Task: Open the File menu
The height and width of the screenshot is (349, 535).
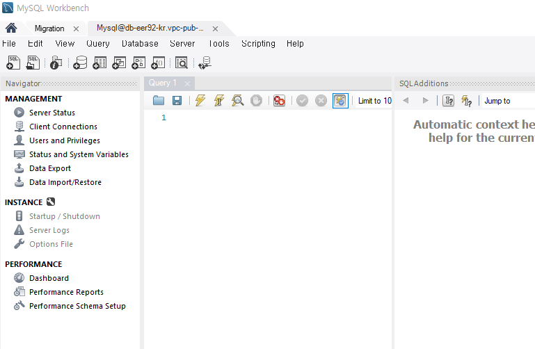Action: pyautogui.click(x=9, y=44)
